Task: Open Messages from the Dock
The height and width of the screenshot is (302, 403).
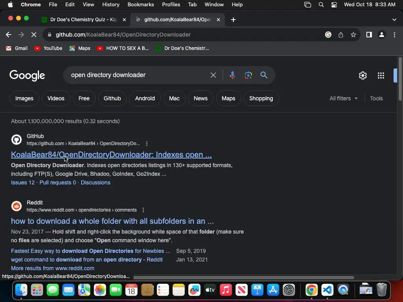Action: click(53, 290)
